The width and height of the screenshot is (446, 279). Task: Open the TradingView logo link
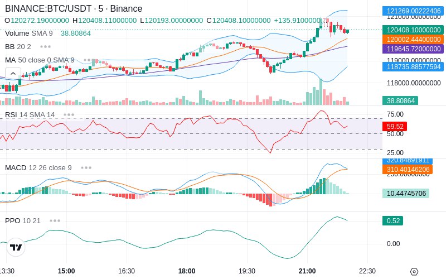pos(16,247)
